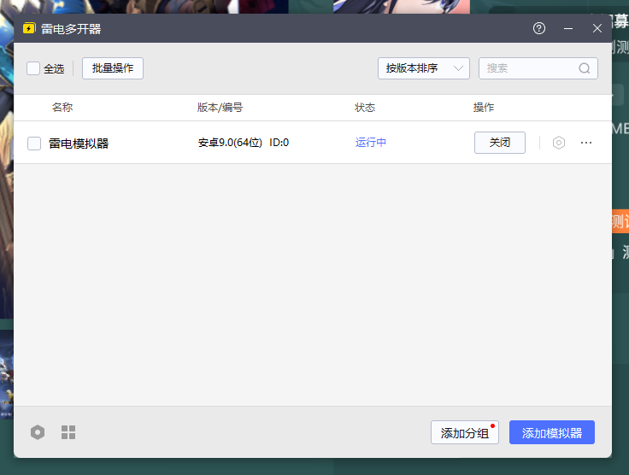Click 关闭 to stop the emulator
The image size is (629, 475).
coord(500,143)
